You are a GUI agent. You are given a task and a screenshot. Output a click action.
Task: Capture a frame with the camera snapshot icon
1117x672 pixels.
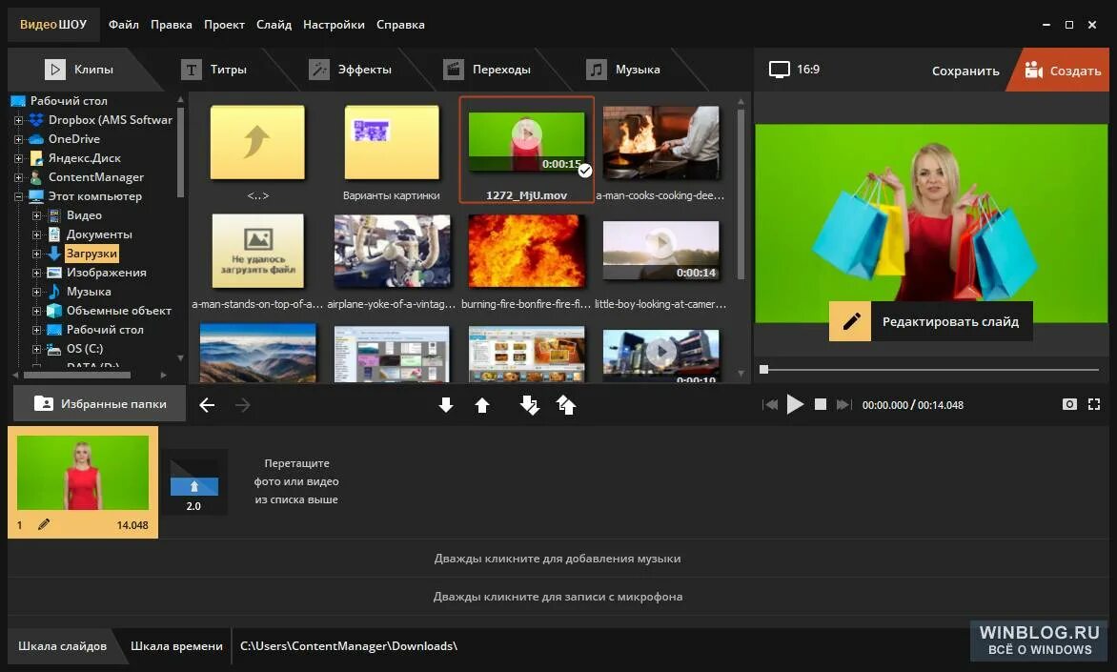[x=1069, y=404]
